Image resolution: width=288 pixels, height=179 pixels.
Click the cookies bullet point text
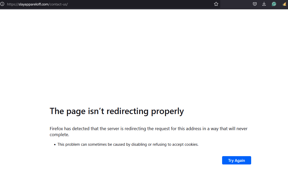click(x=128, y=144)
